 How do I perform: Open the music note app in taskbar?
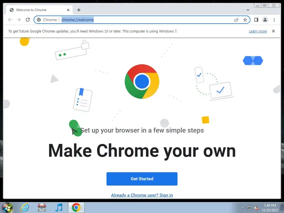[x=59, y=207]
